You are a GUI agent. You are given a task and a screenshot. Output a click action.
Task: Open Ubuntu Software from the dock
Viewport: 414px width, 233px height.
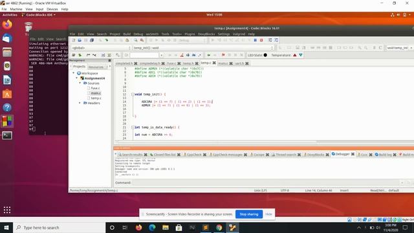tap(7, 94)
